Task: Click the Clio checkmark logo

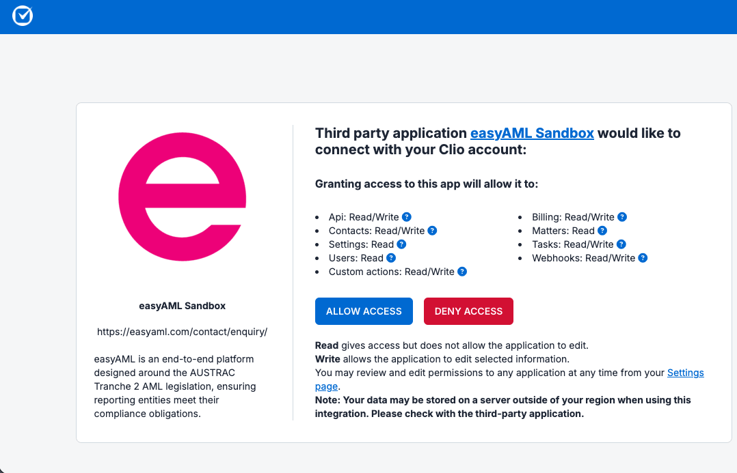Action: tap(22, 16)
